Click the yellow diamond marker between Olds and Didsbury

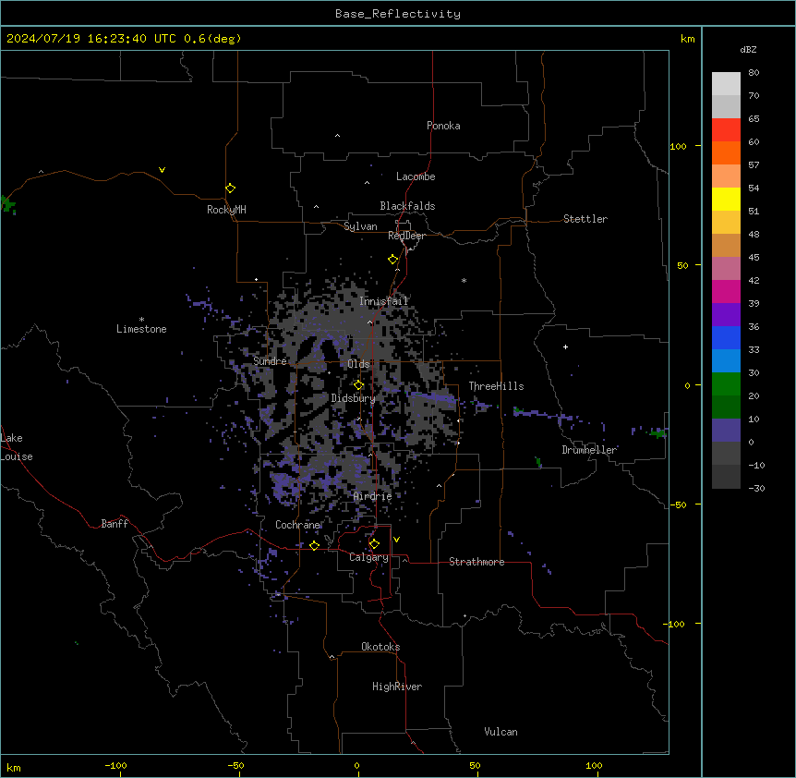tap(358, 385)
